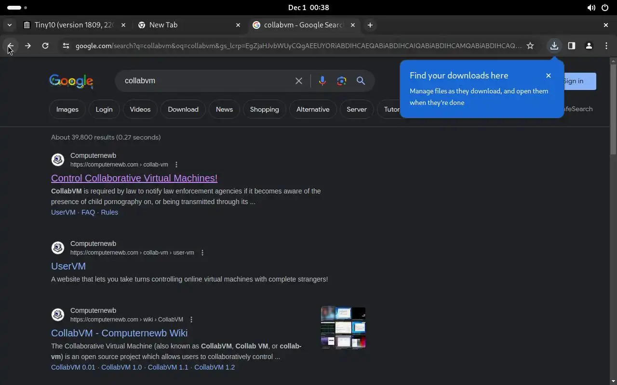Filter results by Shopping
This screenshot has width=617, height=385.
[265, 109]
